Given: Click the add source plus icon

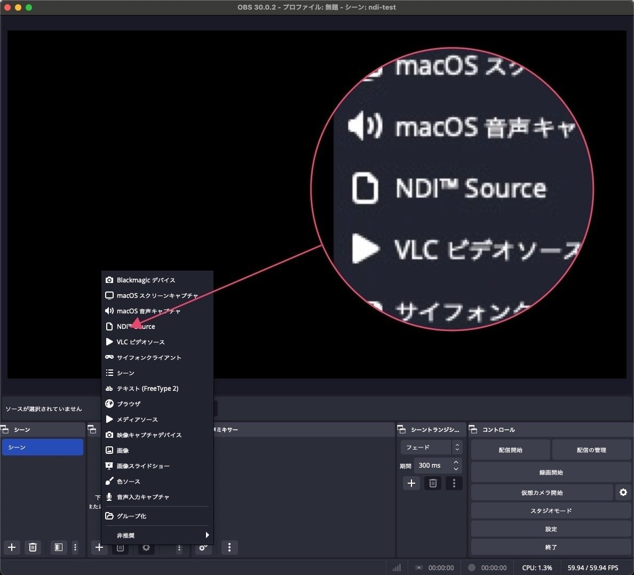Looking at the screenshot, I should [99, 547].
